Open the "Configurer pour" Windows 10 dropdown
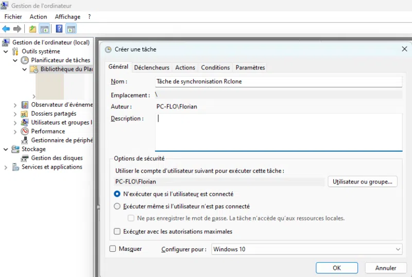 pyautogui.click(x=307, y=249)
